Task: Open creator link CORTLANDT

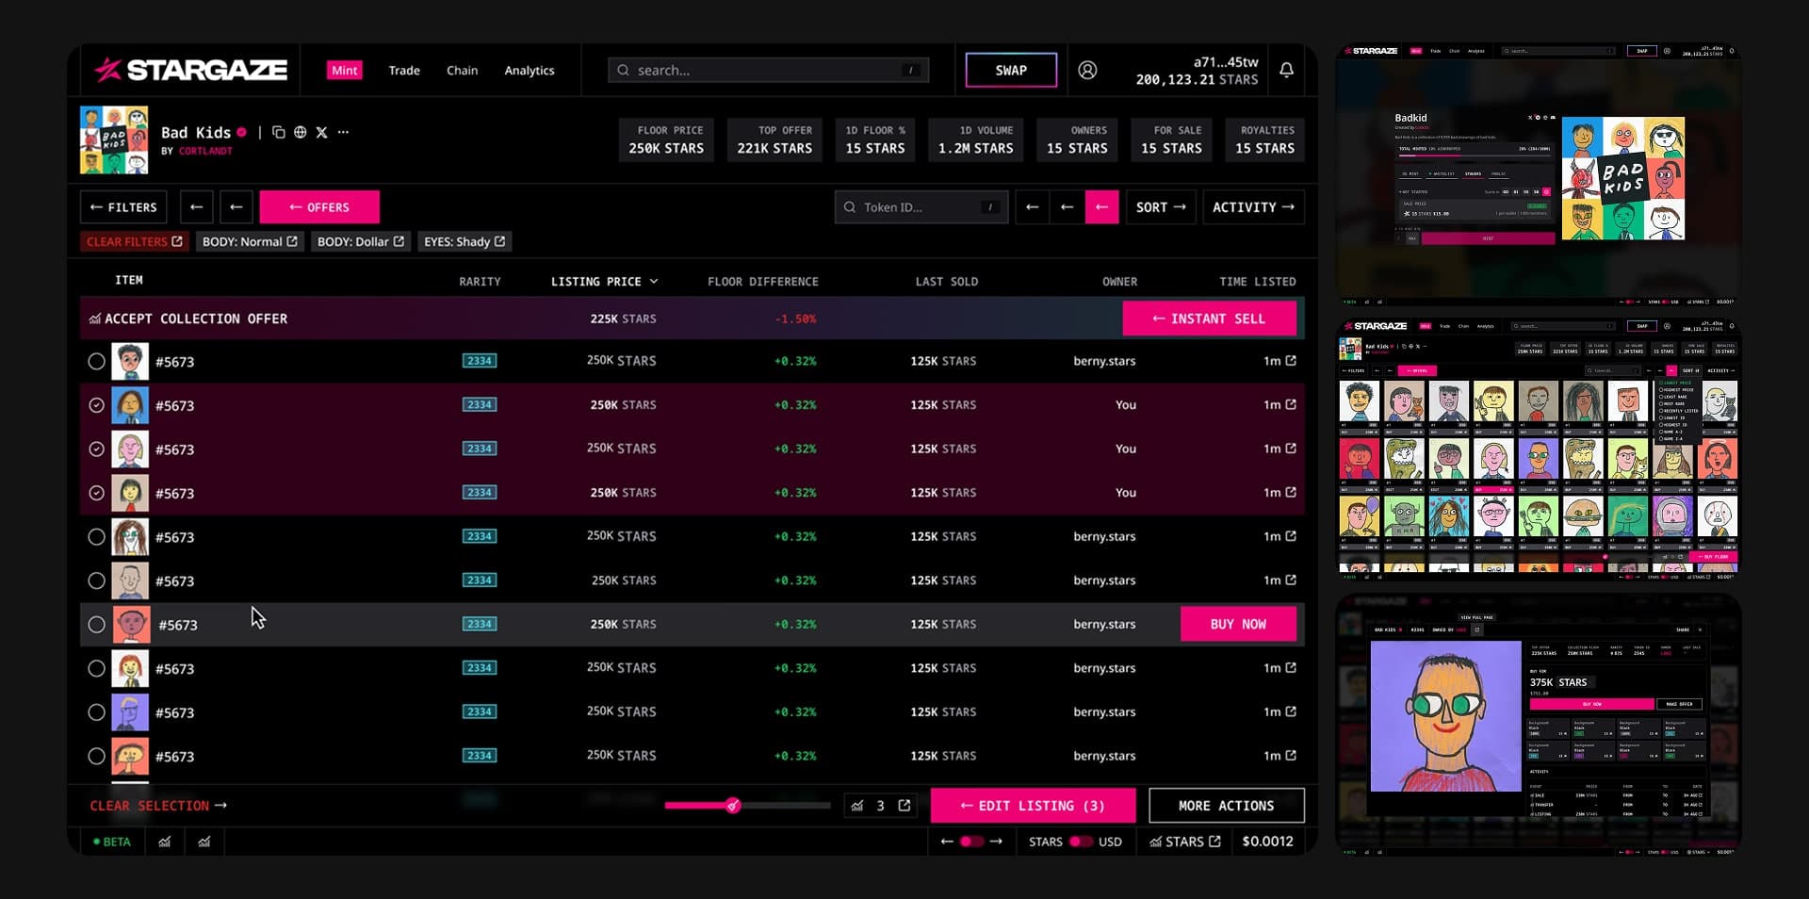Action: click(x=205, y=151)
